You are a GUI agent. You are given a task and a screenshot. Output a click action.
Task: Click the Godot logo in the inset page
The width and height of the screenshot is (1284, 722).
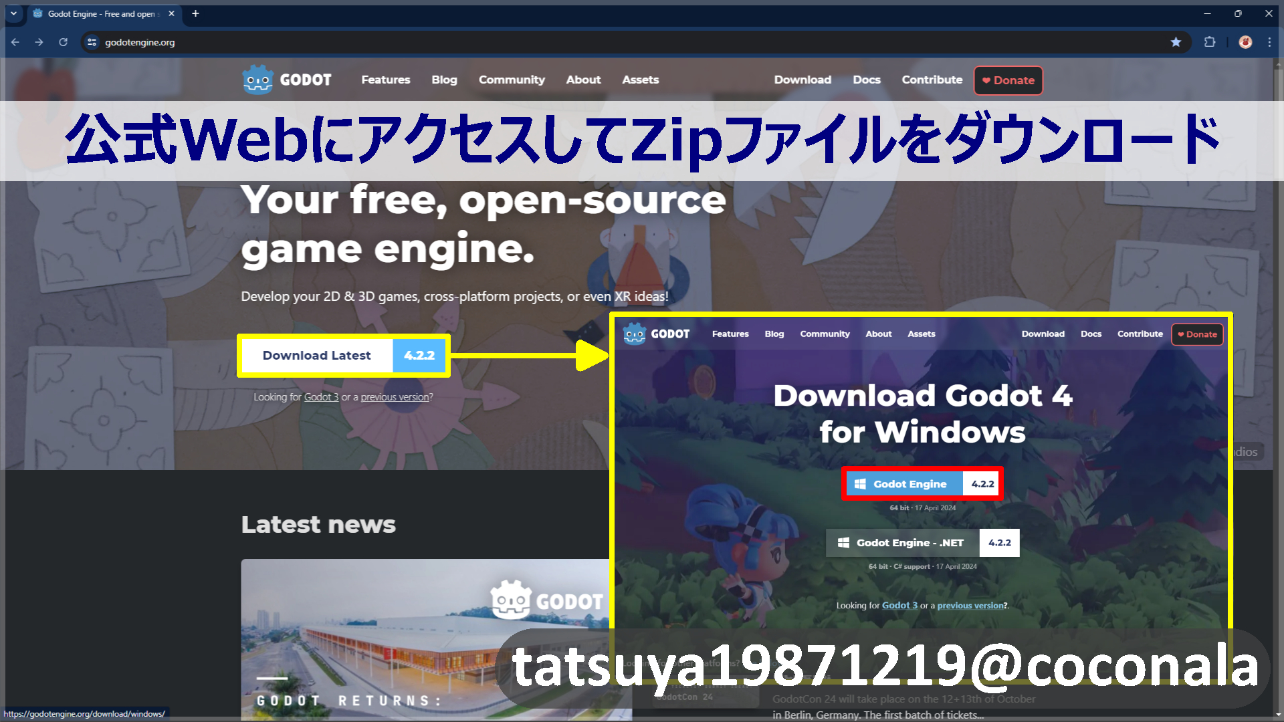[656, 334]
